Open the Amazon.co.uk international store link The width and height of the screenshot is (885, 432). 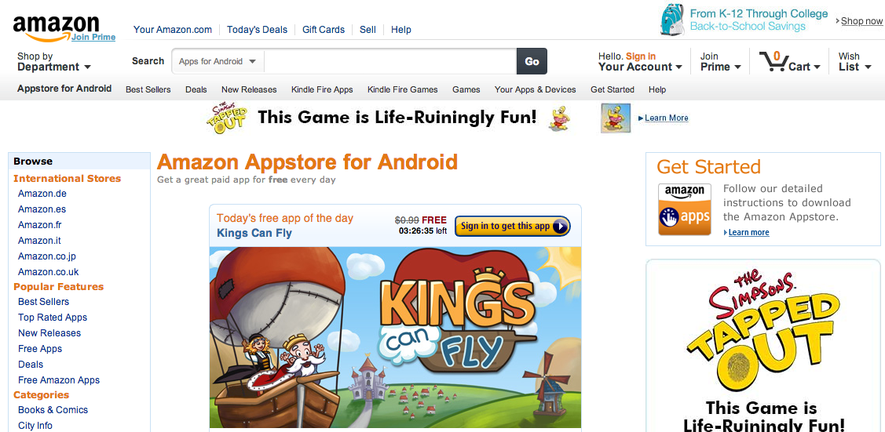[x=49, y=272]
